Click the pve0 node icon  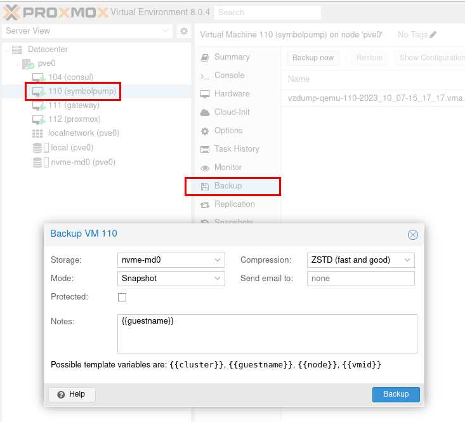28,63
